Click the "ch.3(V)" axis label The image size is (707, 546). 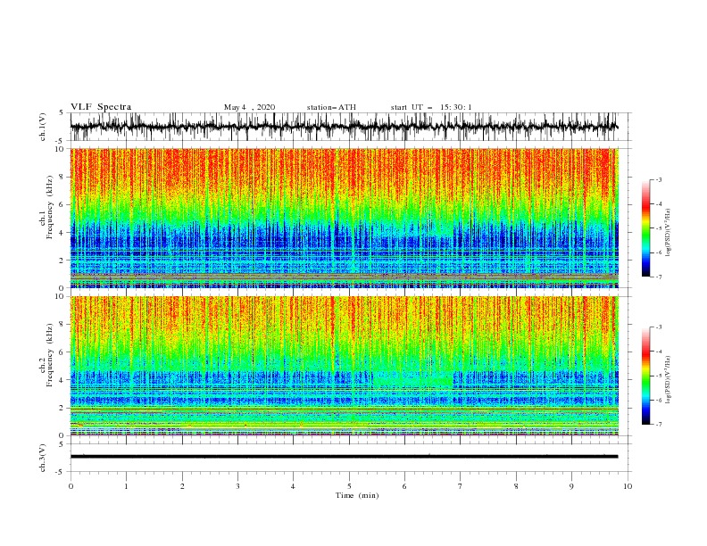43,458
